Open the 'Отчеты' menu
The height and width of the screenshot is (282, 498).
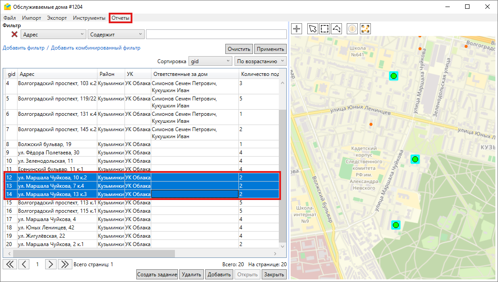tap(121, 18)
